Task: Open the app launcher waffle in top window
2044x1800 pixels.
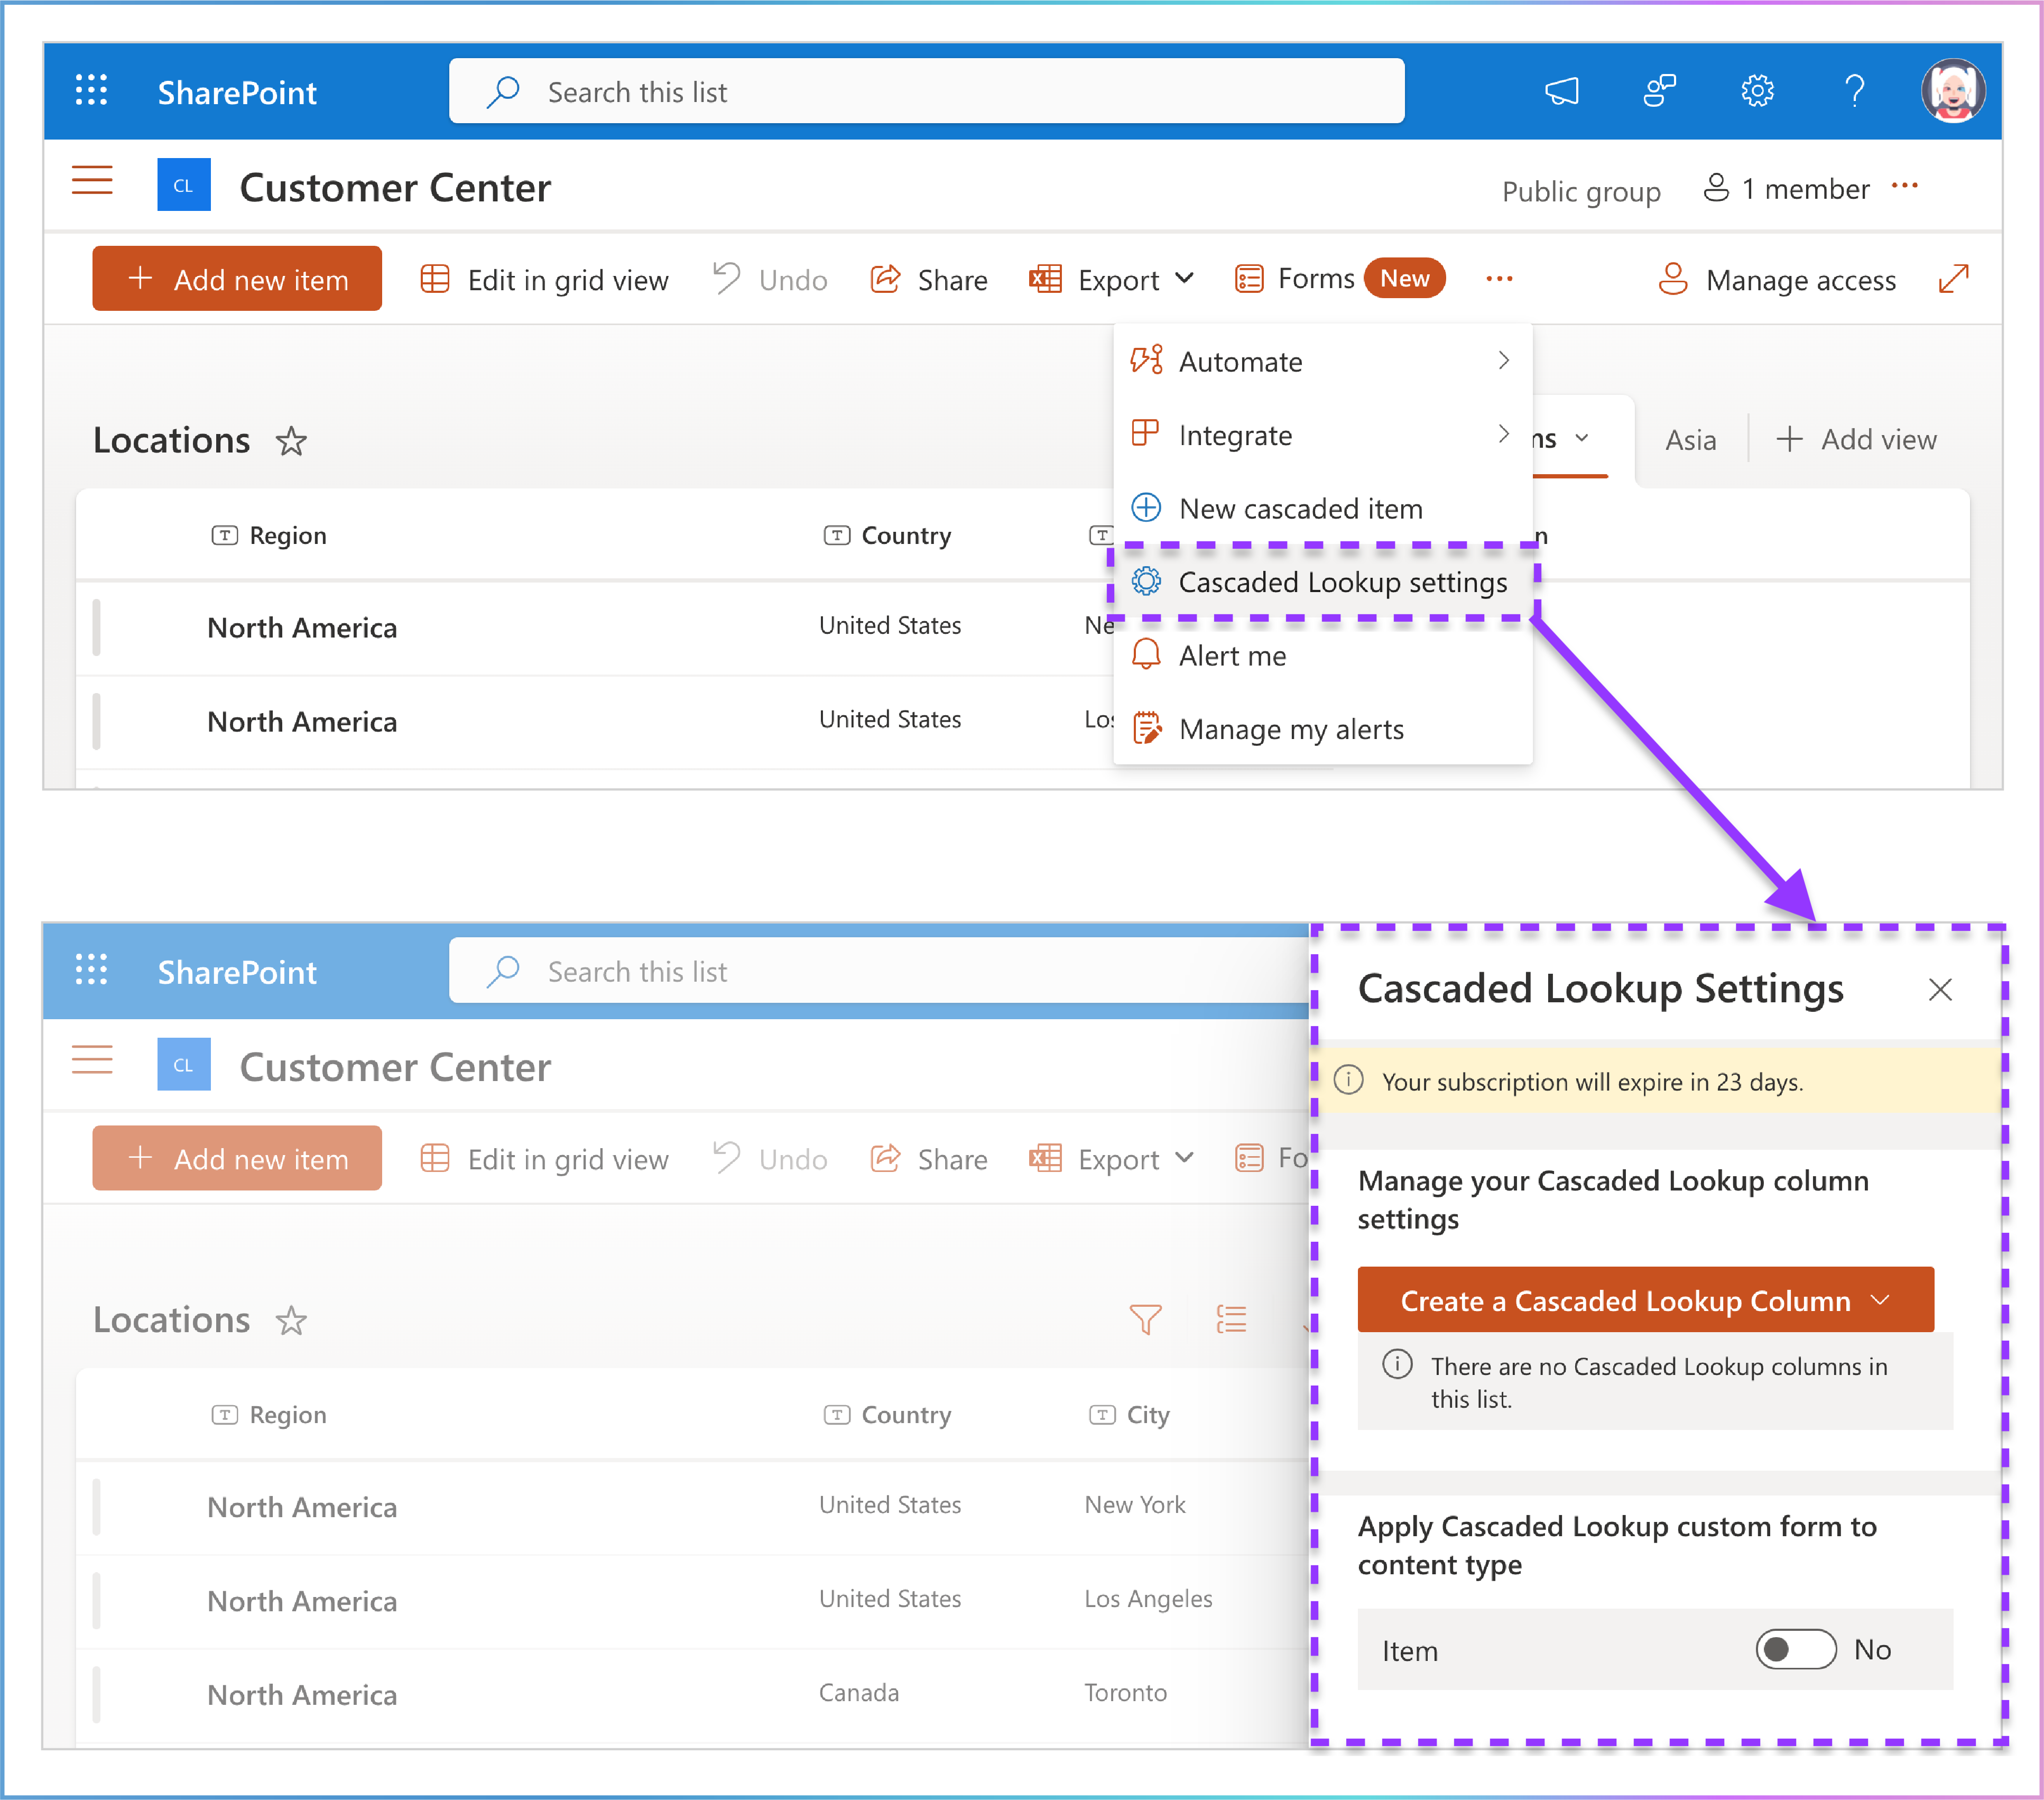Action: pos(91,91)
